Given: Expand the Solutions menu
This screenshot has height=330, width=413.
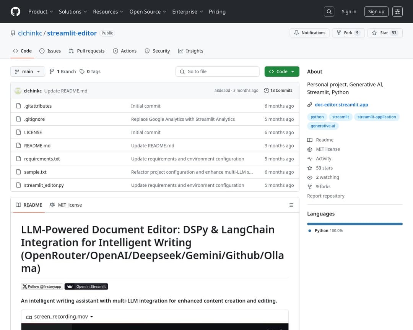Looking at the screenshot, I should (x=73, y=11).
